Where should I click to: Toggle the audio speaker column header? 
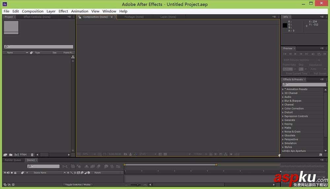[8, 173]
